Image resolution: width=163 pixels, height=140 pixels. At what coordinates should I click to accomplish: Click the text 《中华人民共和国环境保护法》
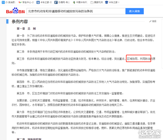coord(55,40)
